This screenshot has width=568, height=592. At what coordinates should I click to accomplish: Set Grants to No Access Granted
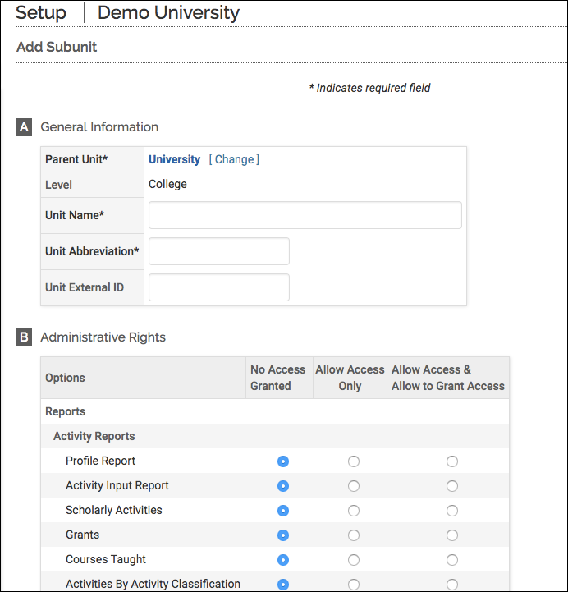(283, 535)
